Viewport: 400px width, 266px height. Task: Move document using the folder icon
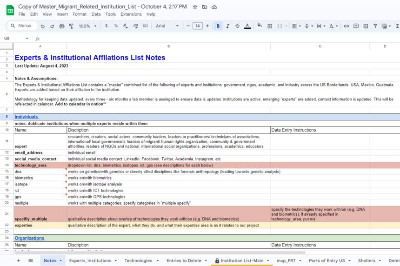coord(205,7)
